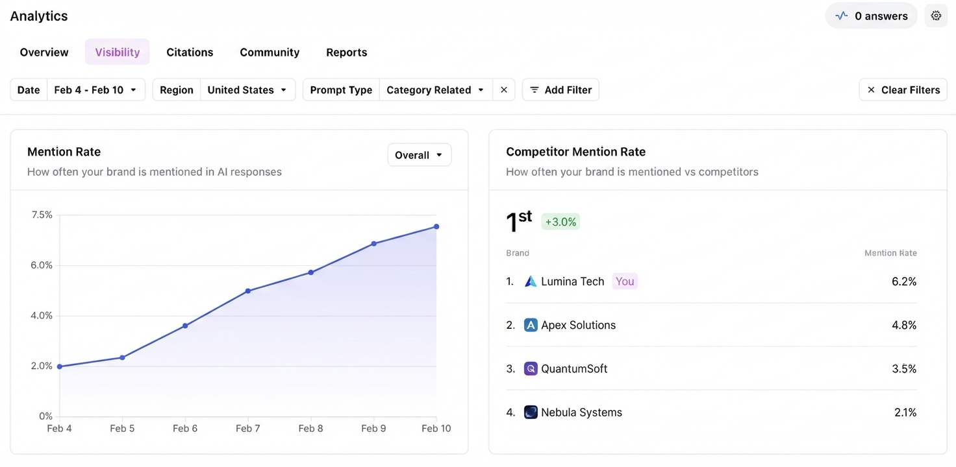
Task: Open the Overall dropdown on Mention Rate chart
Action: [x=419, y=154]
